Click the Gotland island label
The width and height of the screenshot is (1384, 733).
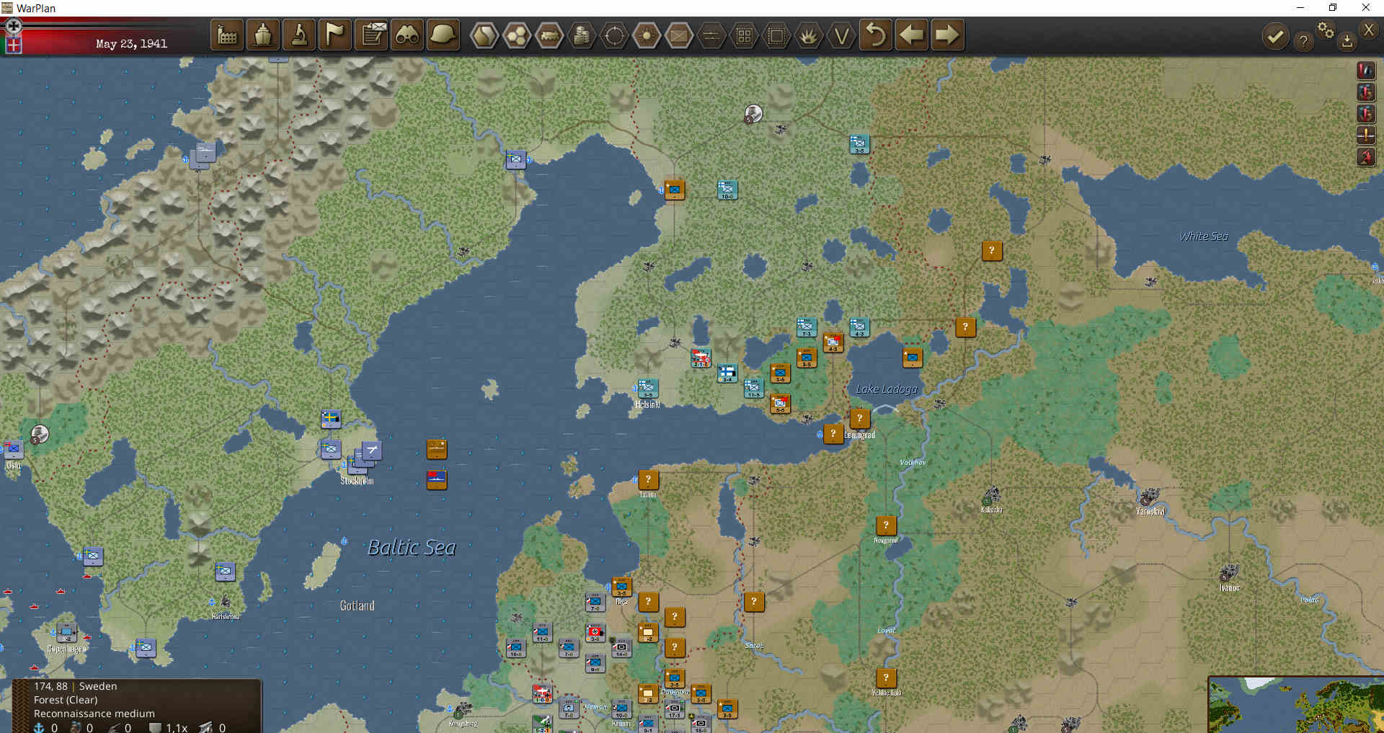tap(357, 606)
